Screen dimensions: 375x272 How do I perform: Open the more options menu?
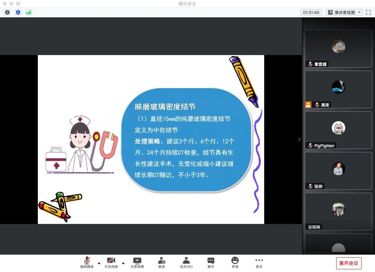(259, 263)
